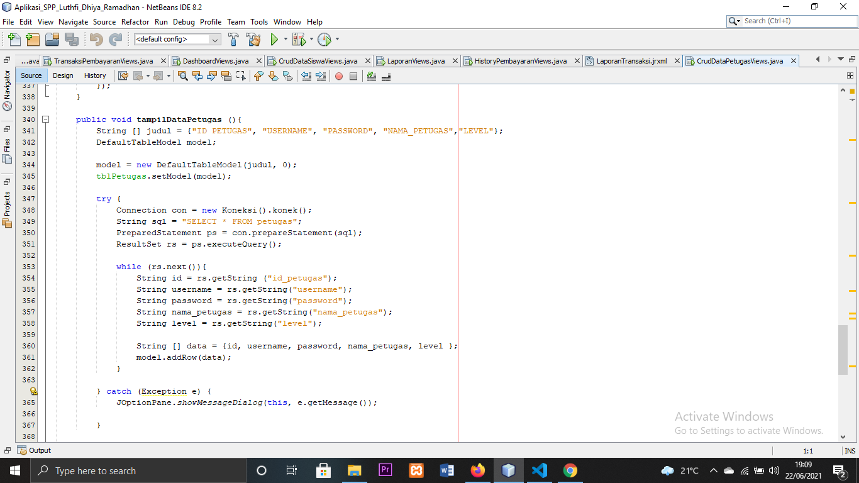Screen dimensions: 859x483
Task: Click Clean and Build Project icon
Action: (253, 40)
